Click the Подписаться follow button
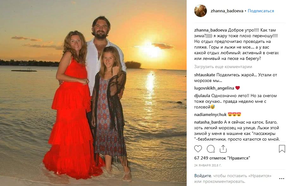Screen dimensions: 286x186 click(x=261, y=11)
